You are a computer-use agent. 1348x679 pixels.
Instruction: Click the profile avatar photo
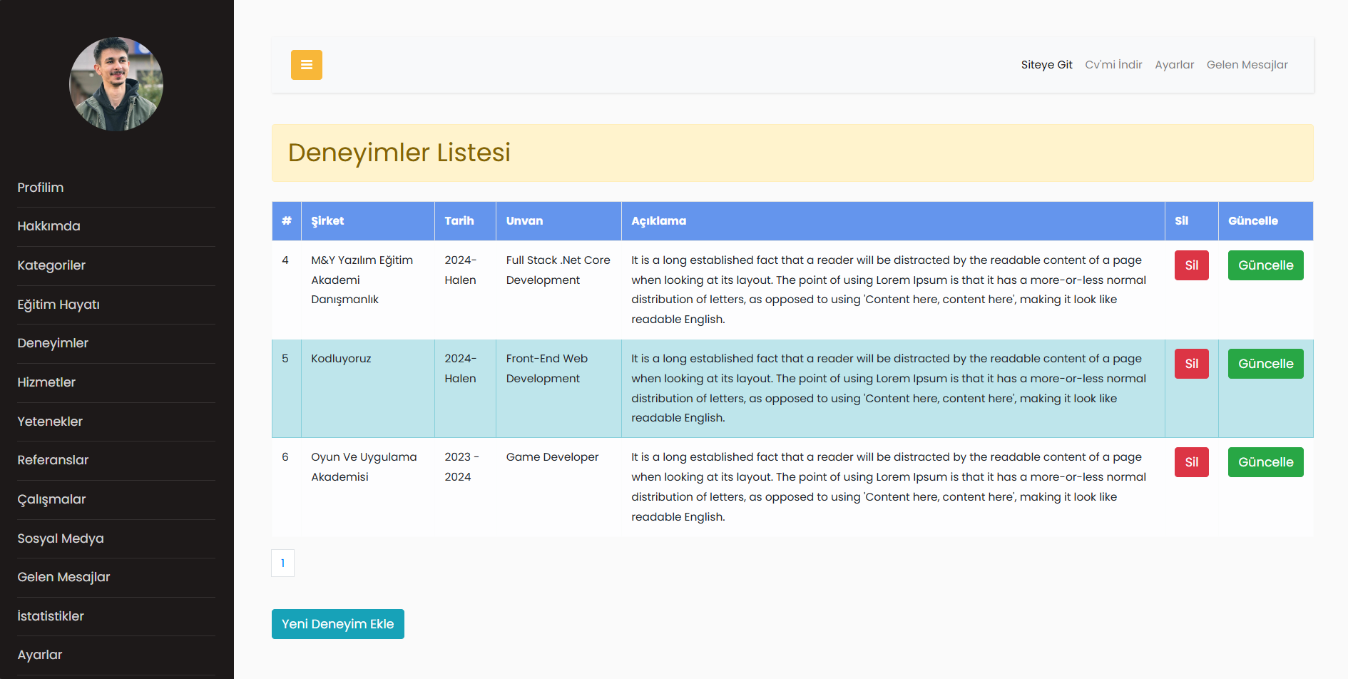(x=116, y=84)
